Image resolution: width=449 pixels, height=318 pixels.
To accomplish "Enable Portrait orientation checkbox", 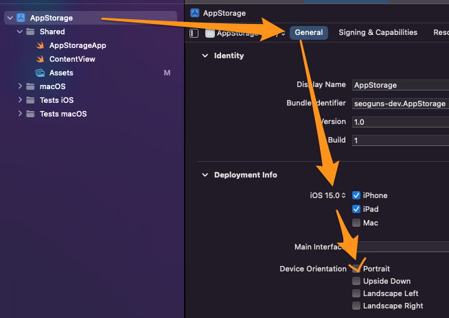I will point(356,269).
